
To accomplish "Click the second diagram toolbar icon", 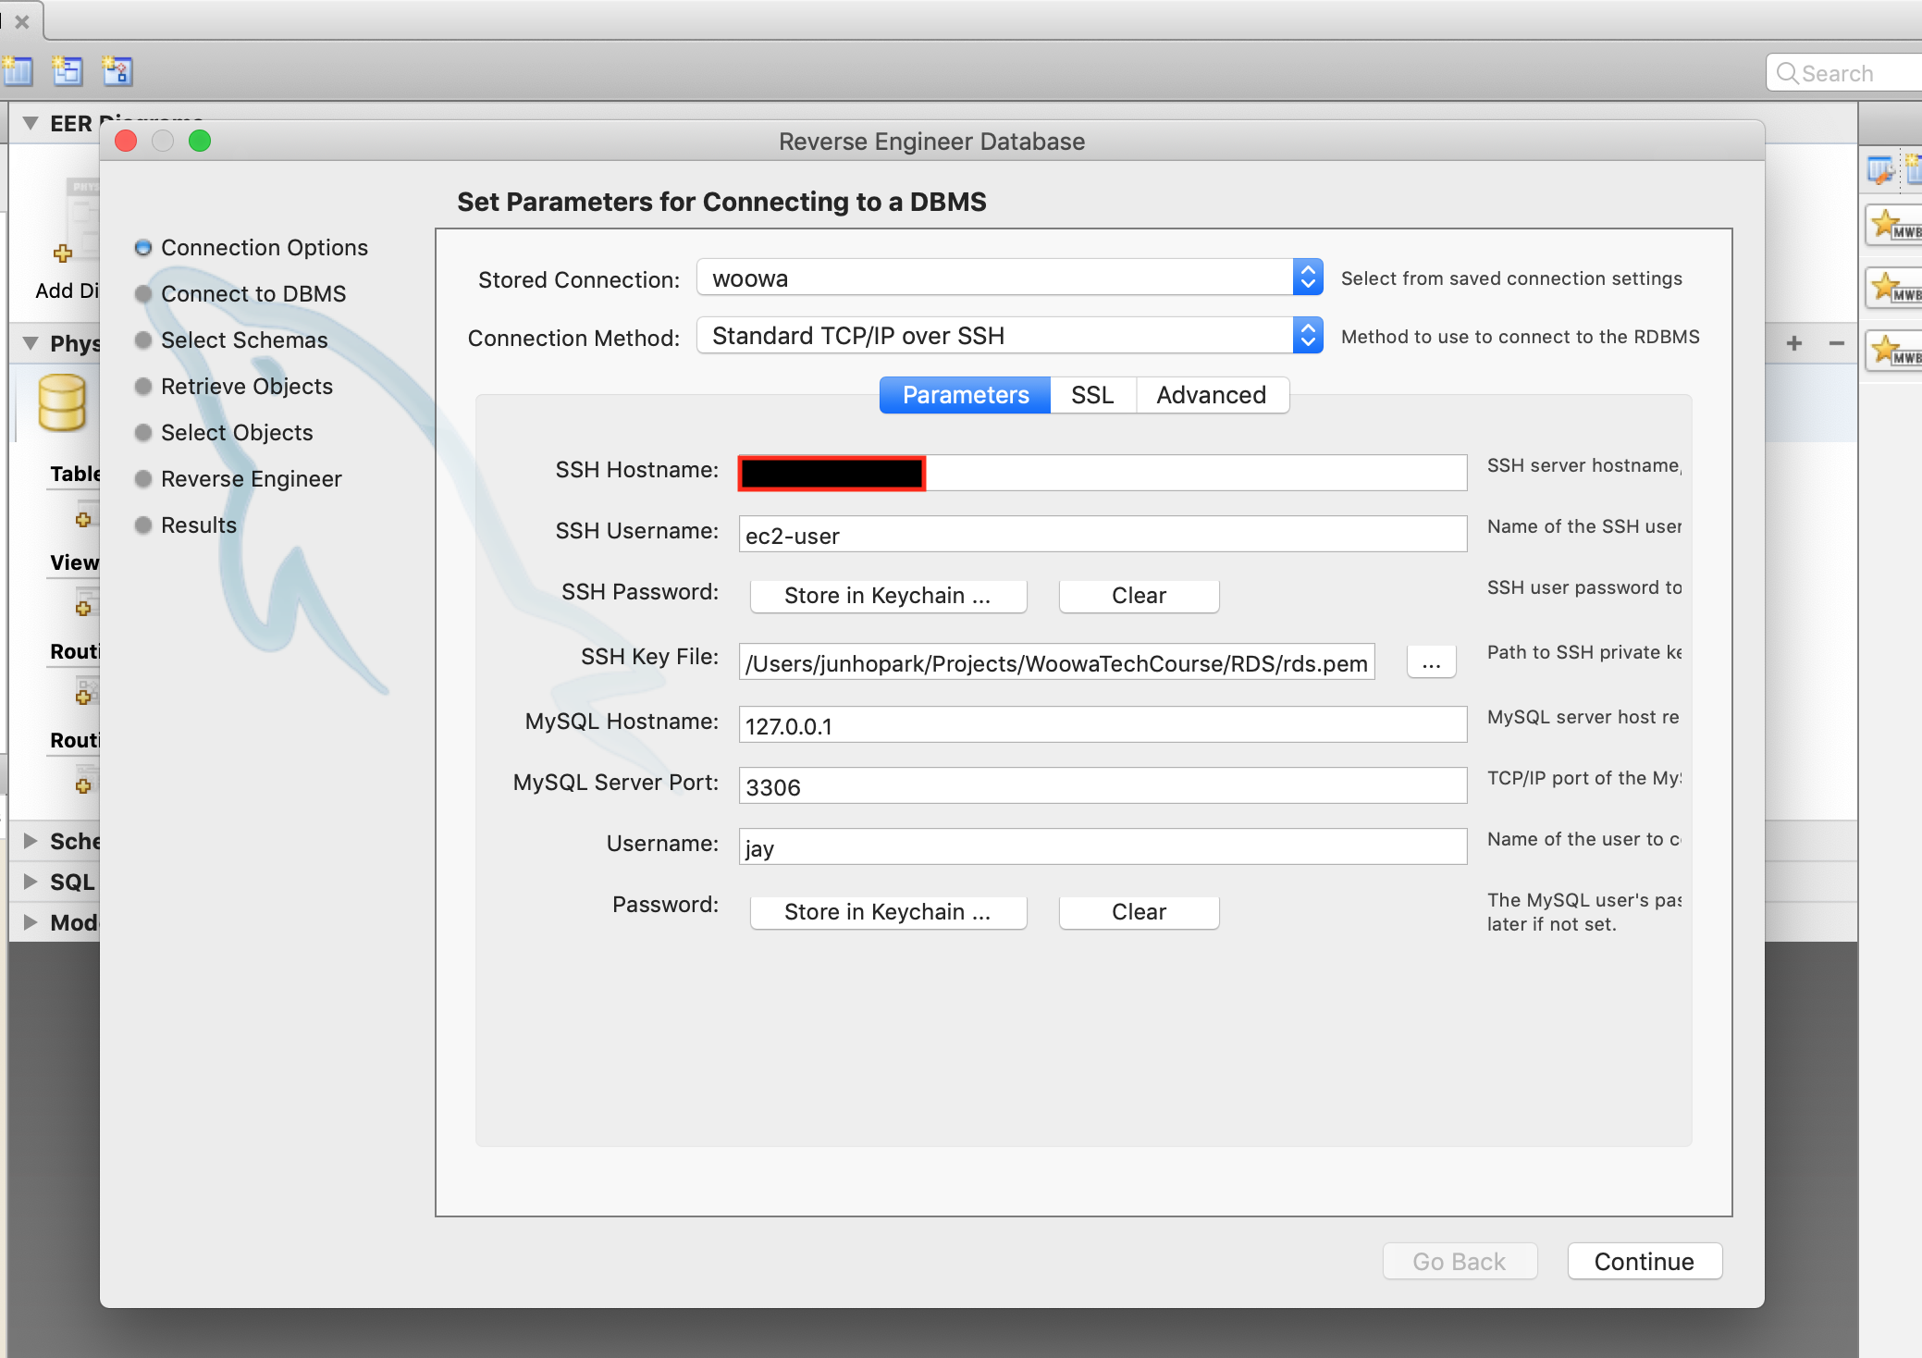I will coord(67,70).
